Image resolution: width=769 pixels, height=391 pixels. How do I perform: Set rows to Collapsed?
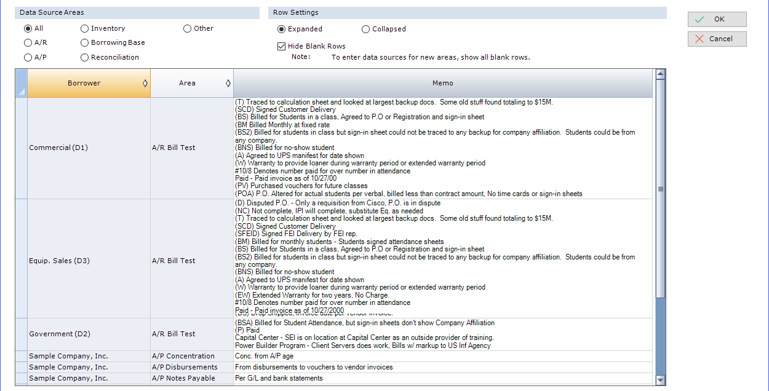pyautogui.click(x=366, y=29)
